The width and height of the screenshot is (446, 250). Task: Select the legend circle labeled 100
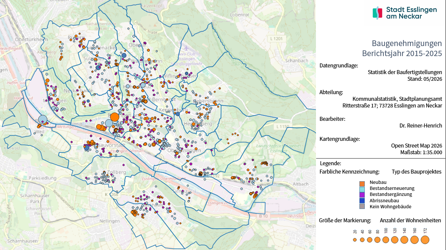click(385, 240)
